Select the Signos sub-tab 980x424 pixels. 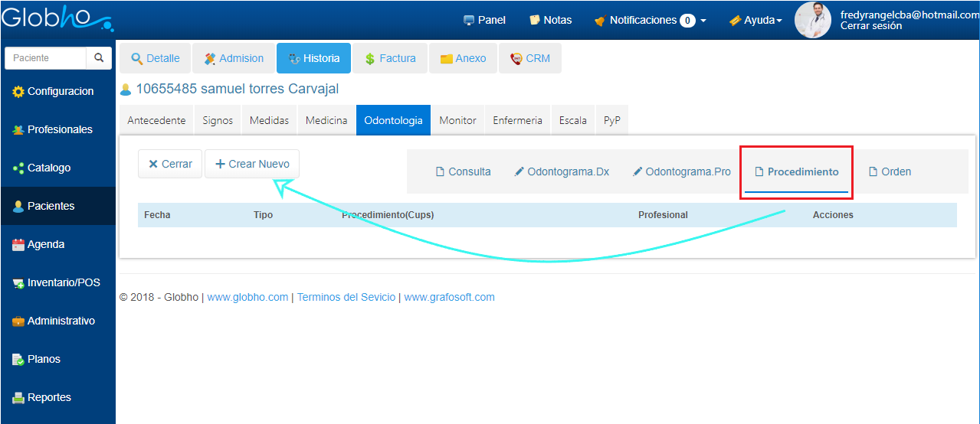(218, 120)
